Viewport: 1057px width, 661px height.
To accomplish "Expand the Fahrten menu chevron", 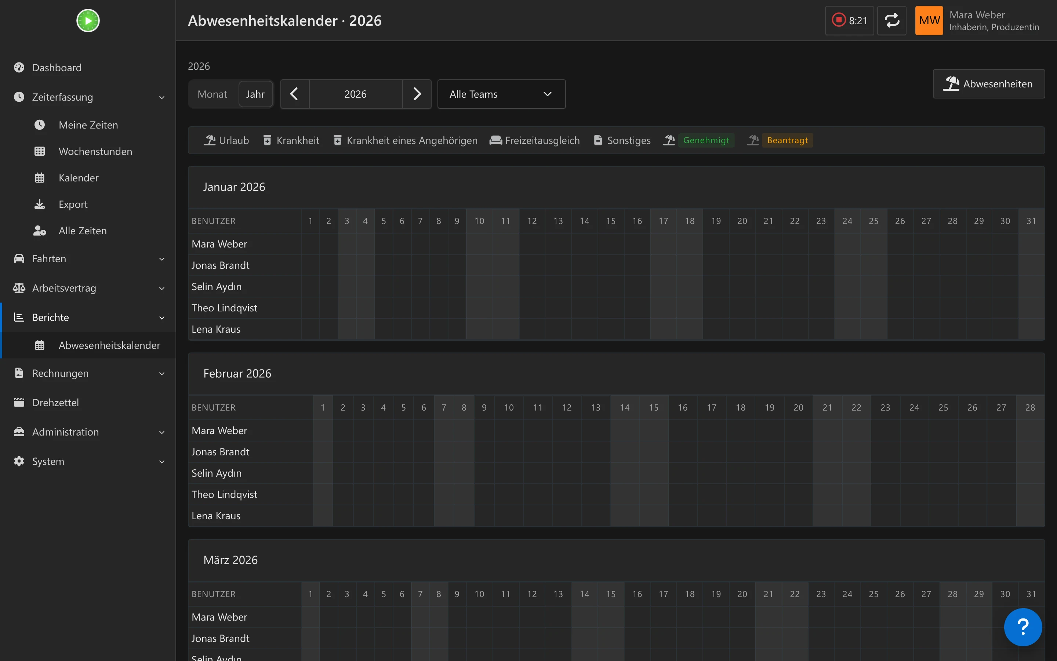I will pyautogui.click(x=161, y=259).
